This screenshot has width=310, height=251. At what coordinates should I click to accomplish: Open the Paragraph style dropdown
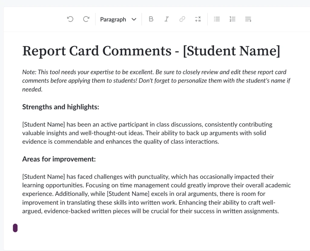(x=113, y=19)
